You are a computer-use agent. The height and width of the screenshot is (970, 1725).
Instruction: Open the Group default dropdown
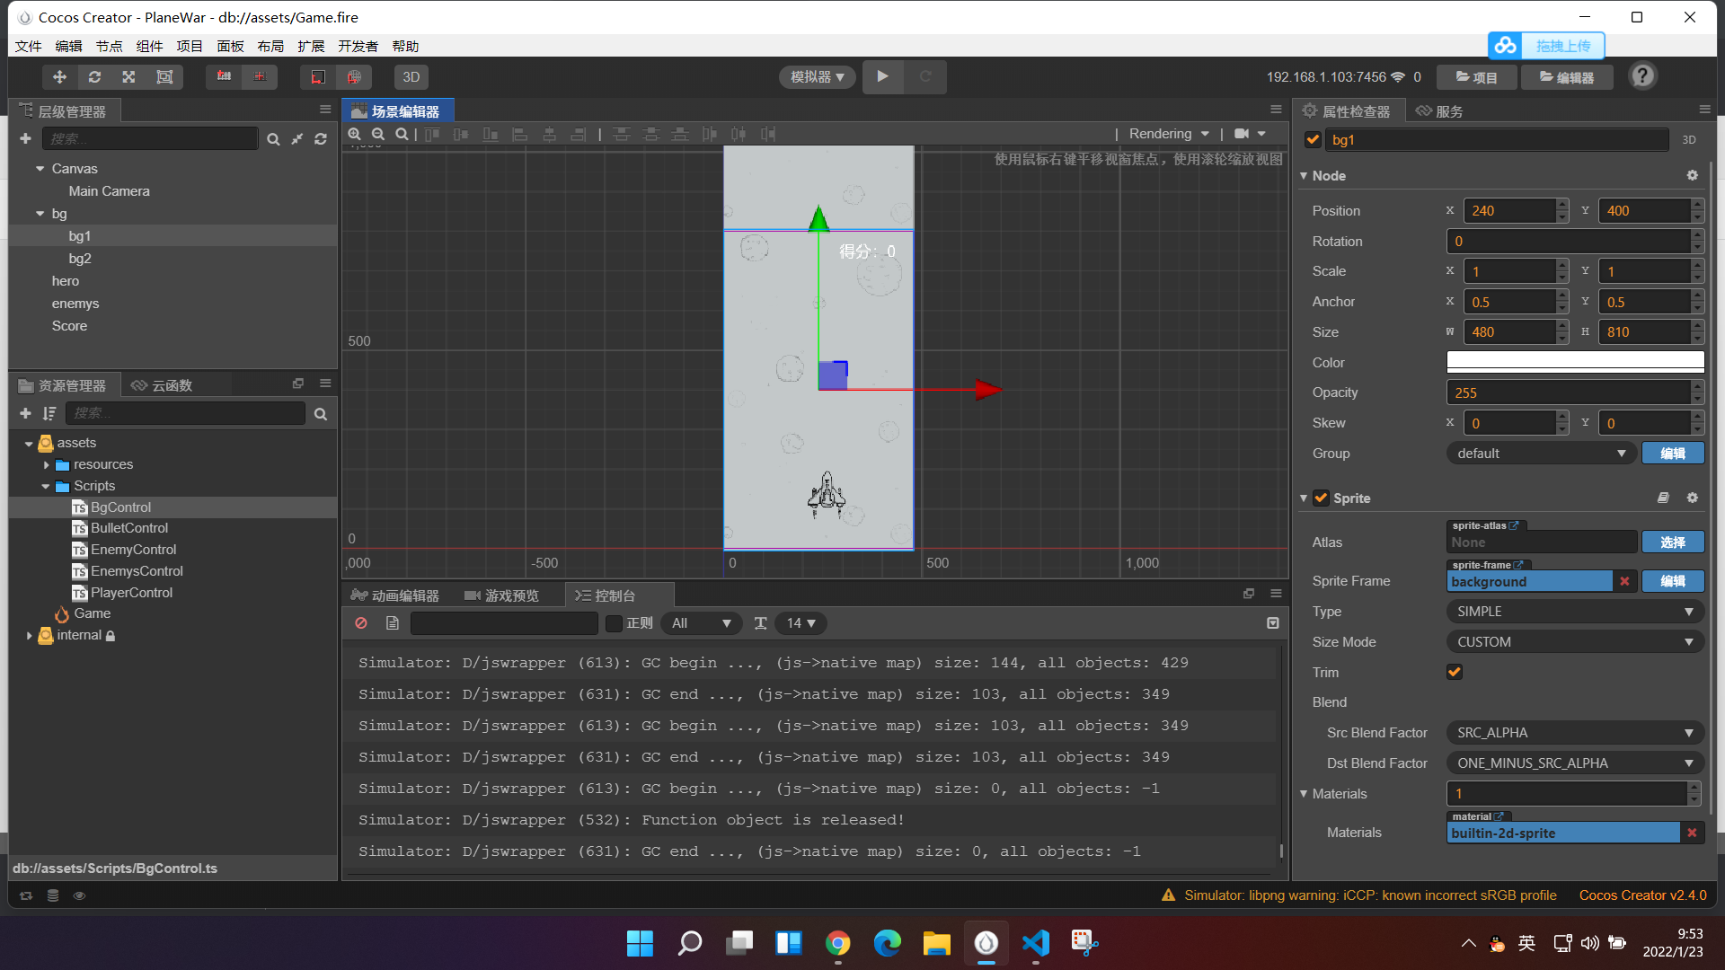coord(1542,454)
